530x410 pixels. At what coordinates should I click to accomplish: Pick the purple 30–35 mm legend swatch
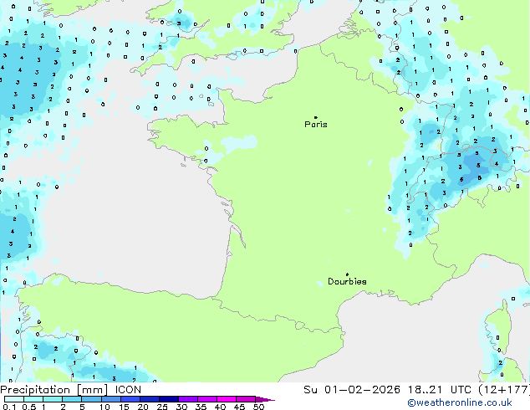point(188,399)
